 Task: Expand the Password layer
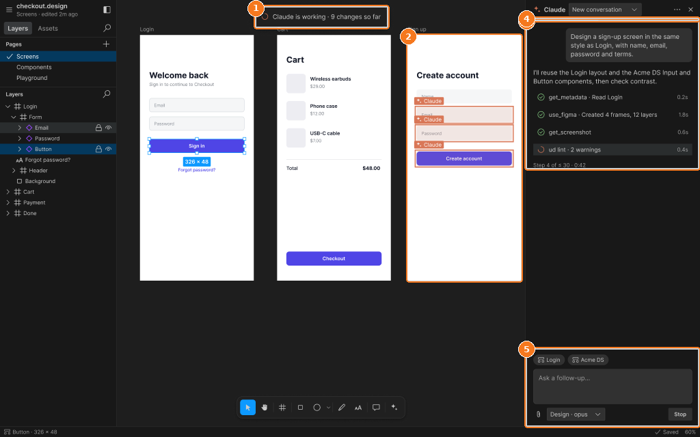pos(20,139)
